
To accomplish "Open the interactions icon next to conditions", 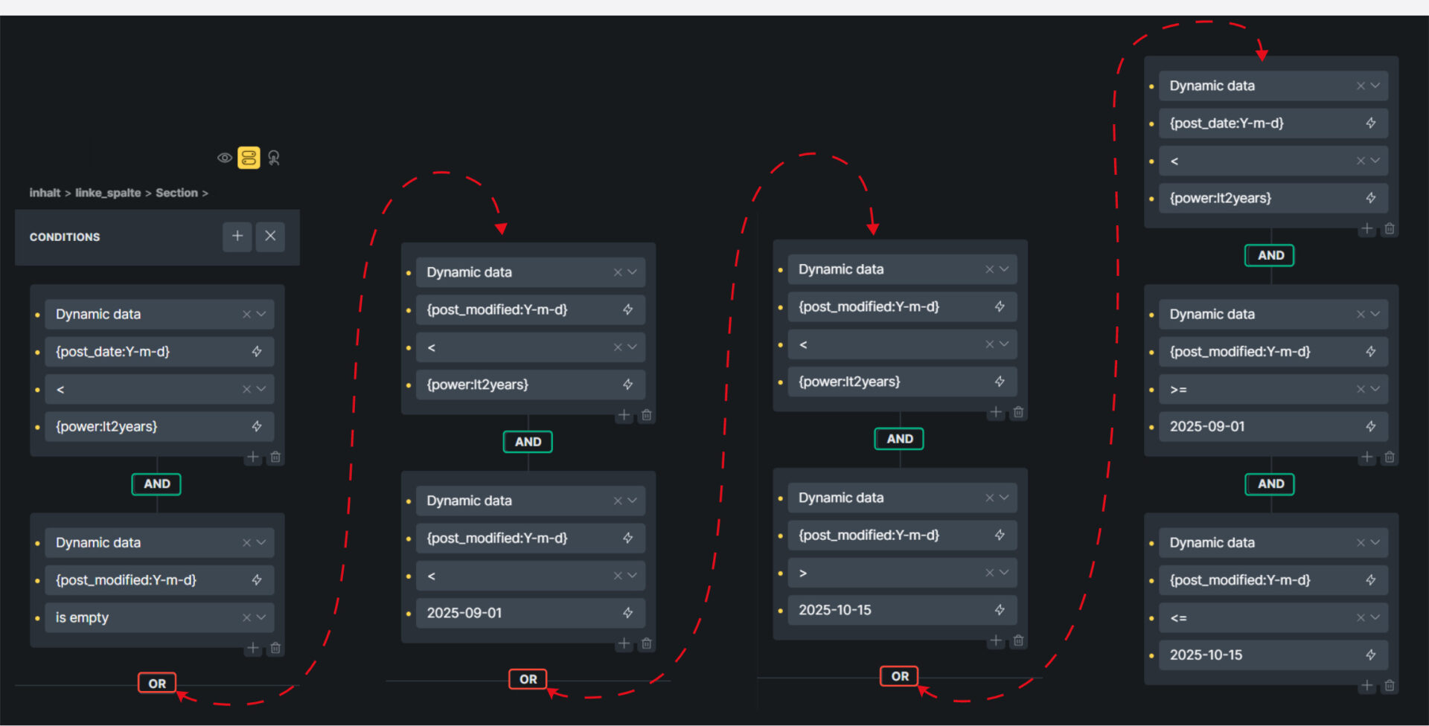I will [x=274, y=158].
